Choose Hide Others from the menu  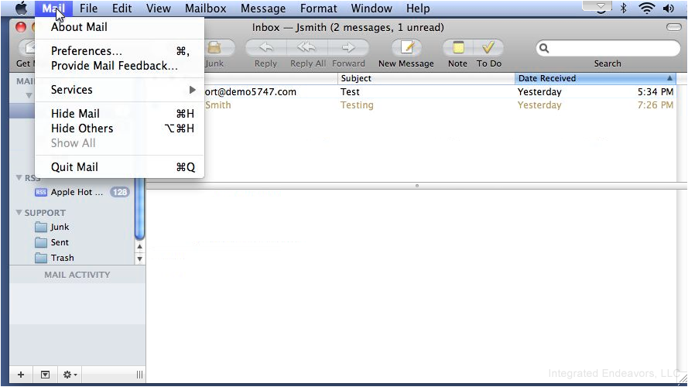point(119,128)
